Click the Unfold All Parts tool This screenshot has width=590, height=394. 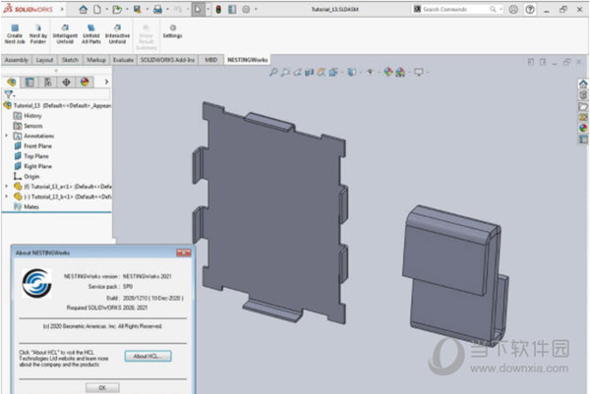coord(91,34)
